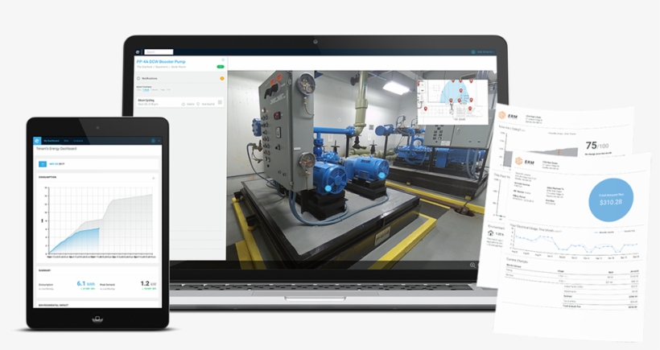Click the app logo in the tablet header
Viewport: 660px width, 350px height.
click(x=37, y=141)
